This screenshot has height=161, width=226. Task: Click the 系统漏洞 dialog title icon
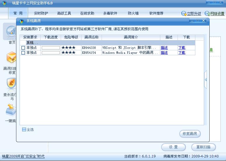22,22
